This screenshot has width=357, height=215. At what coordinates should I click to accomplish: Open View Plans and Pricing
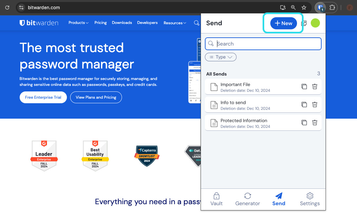coord(96,97)
